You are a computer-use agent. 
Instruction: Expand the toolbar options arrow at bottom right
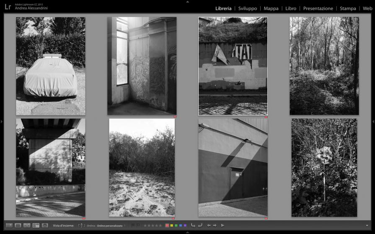point(367,225)
